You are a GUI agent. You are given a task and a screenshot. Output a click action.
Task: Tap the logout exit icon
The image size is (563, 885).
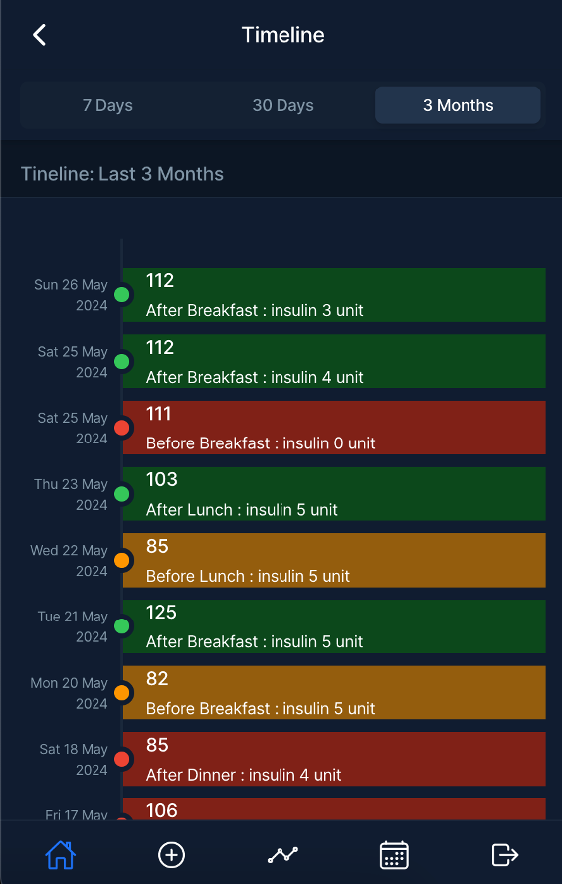(505, 854)
